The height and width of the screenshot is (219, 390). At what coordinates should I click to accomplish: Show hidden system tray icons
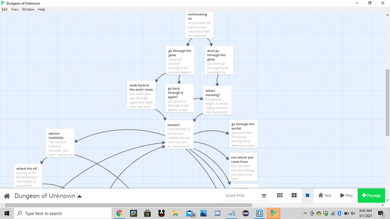[305, 213]
